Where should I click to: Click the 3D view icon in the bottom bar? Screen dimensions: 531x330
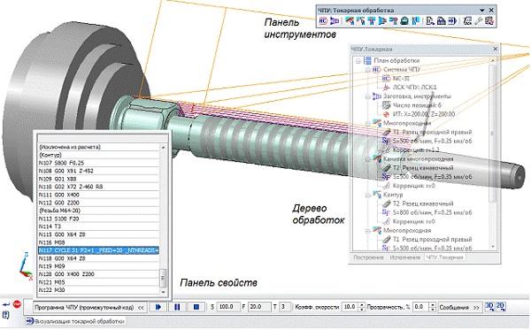coord(489,307)
